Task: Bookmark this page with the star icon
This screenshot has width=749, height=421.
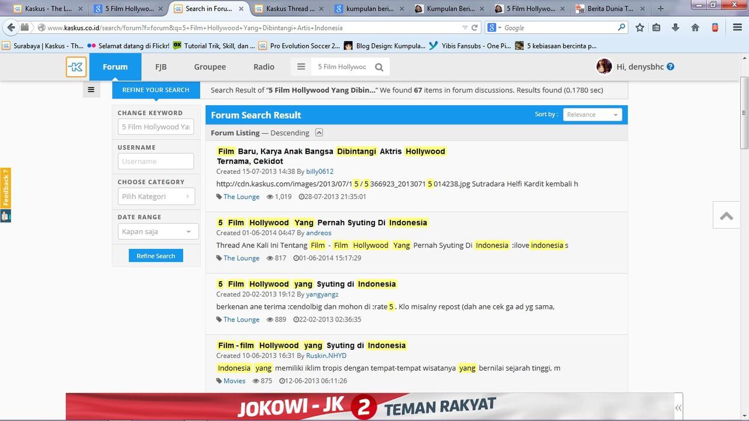Action: coord(640,27)
